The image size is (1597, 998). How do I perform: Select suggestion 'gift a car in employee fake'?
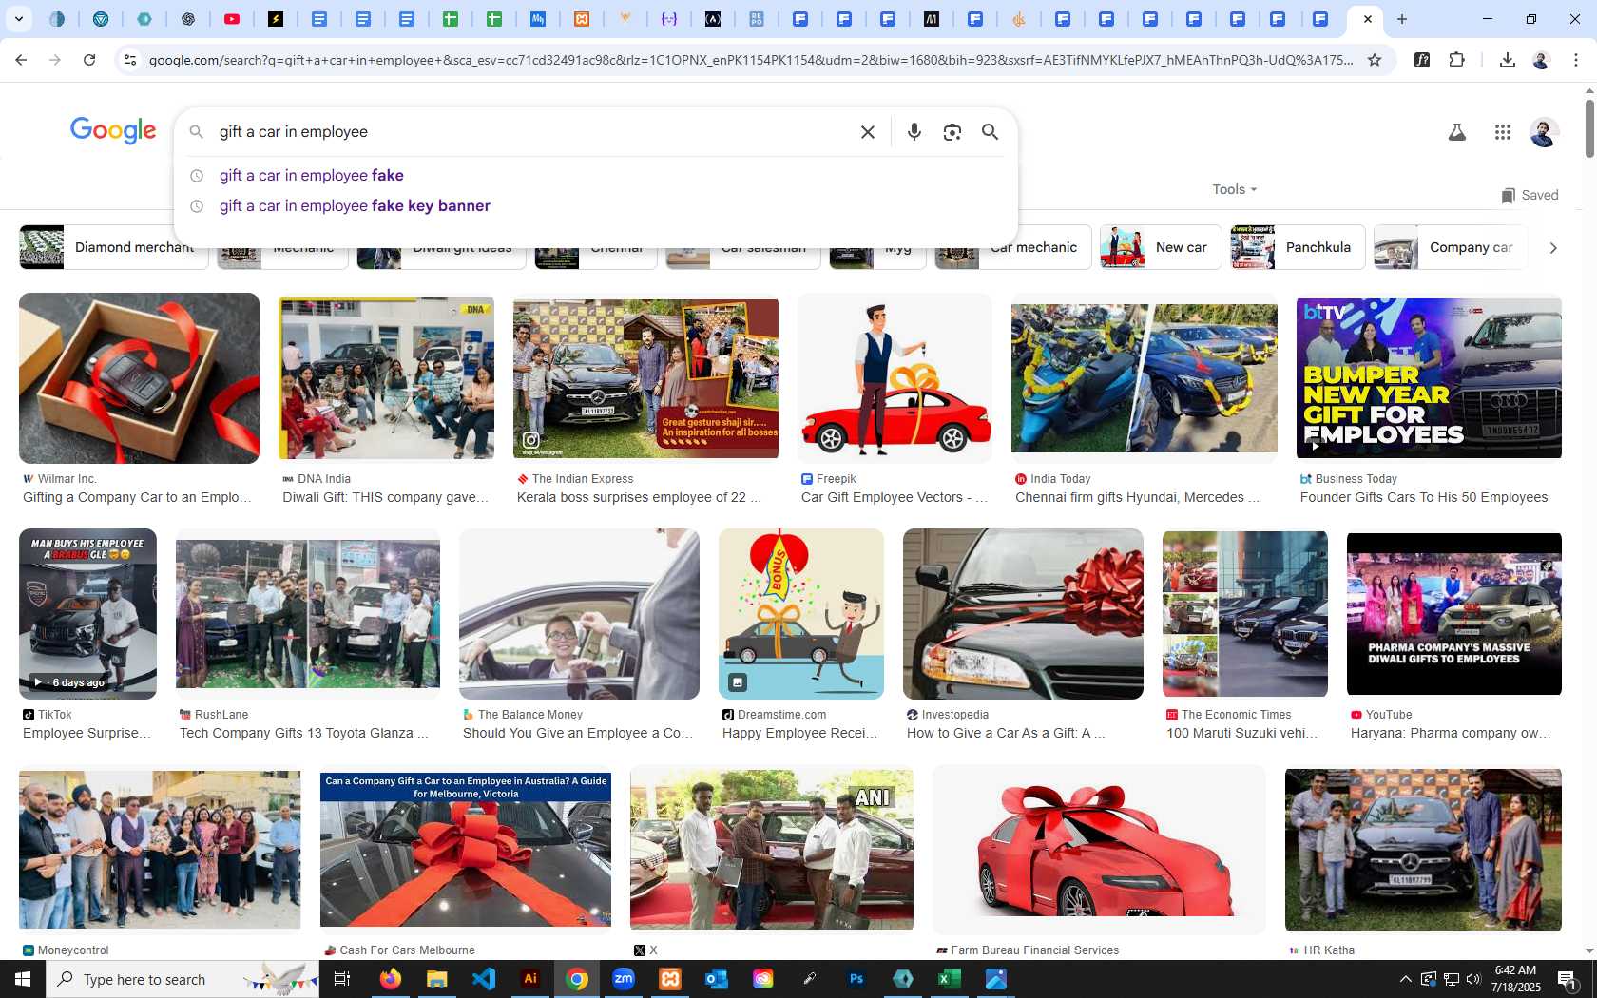point(312,175)
